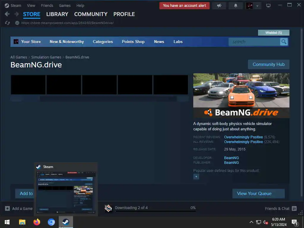The image size is (304, 228).
Task: Click Simulation Games breadcrumb
Action: coord(46,57)
